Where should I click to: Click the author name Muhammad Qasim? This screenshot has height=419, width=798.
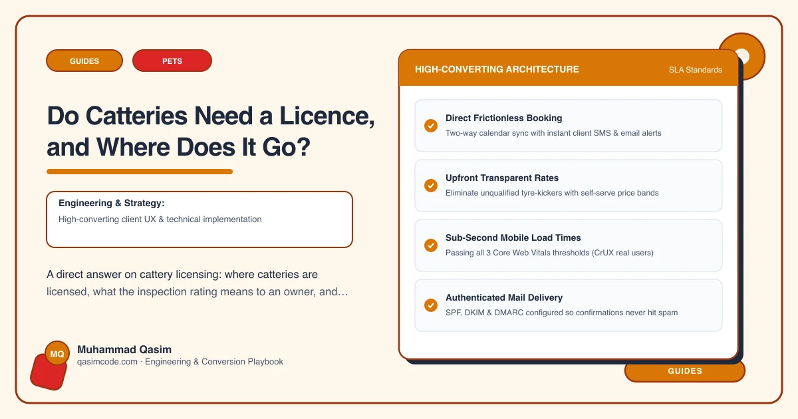[124, 349]
